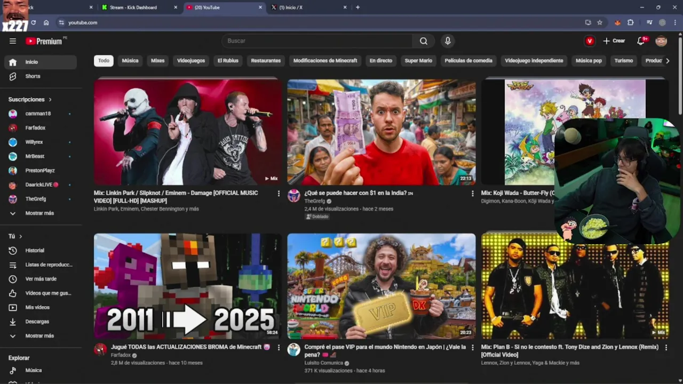This screenshot has height=384, width=683.
Task: Open options for Minecraft BROMA video
Action: click(x=279, y=347)
